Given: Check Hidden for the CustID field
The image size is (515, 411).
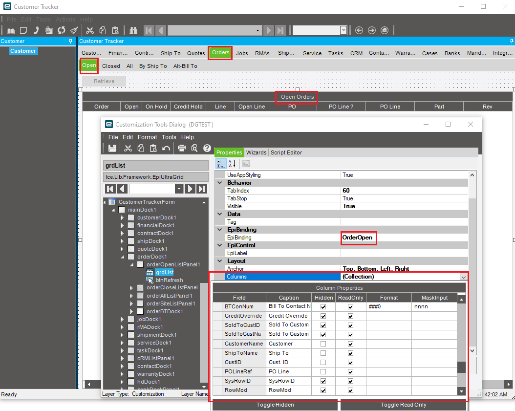Looking at the screenshot, I should 323,363.
